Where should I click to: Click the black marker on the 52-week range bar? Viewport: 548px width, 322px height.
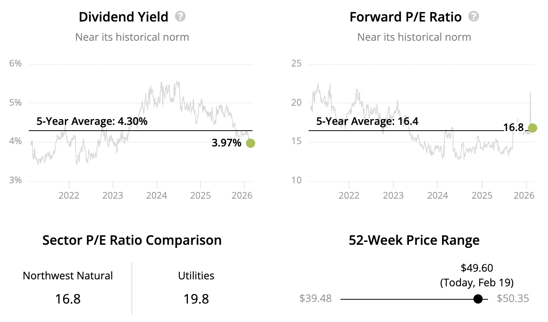pos(478,299)
